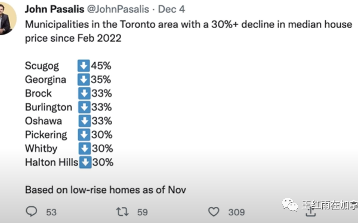
Task: Click the retweet arrows icon
Action: coord(122,212)
